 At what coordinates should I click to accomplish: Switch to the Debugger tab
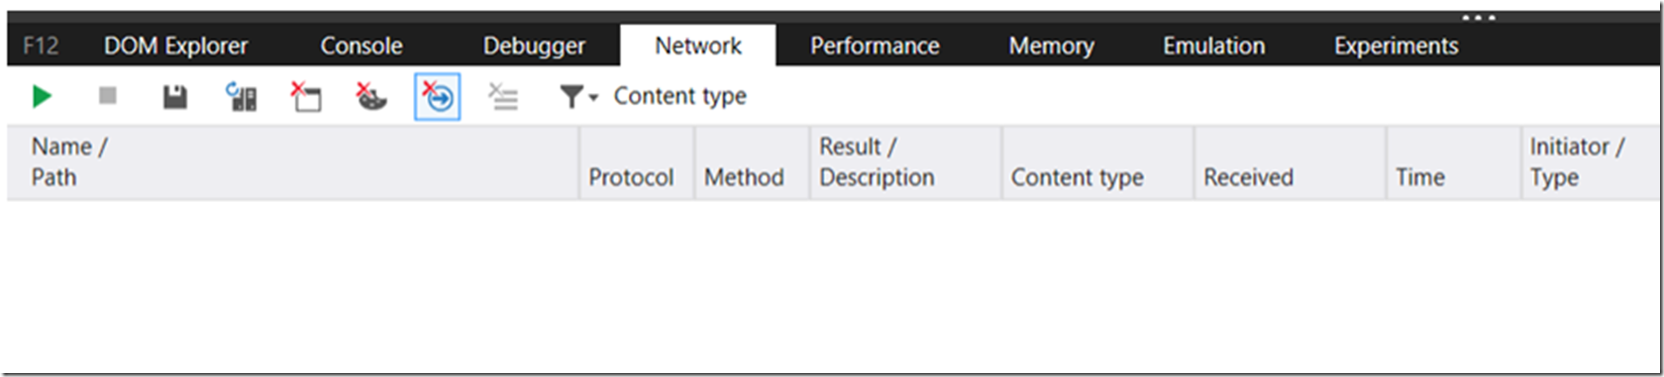tap(535, 46)
